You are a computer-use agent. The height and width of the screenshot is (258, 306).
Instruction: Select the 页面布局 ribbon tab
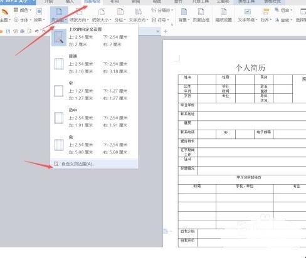(x=92, y=2)
